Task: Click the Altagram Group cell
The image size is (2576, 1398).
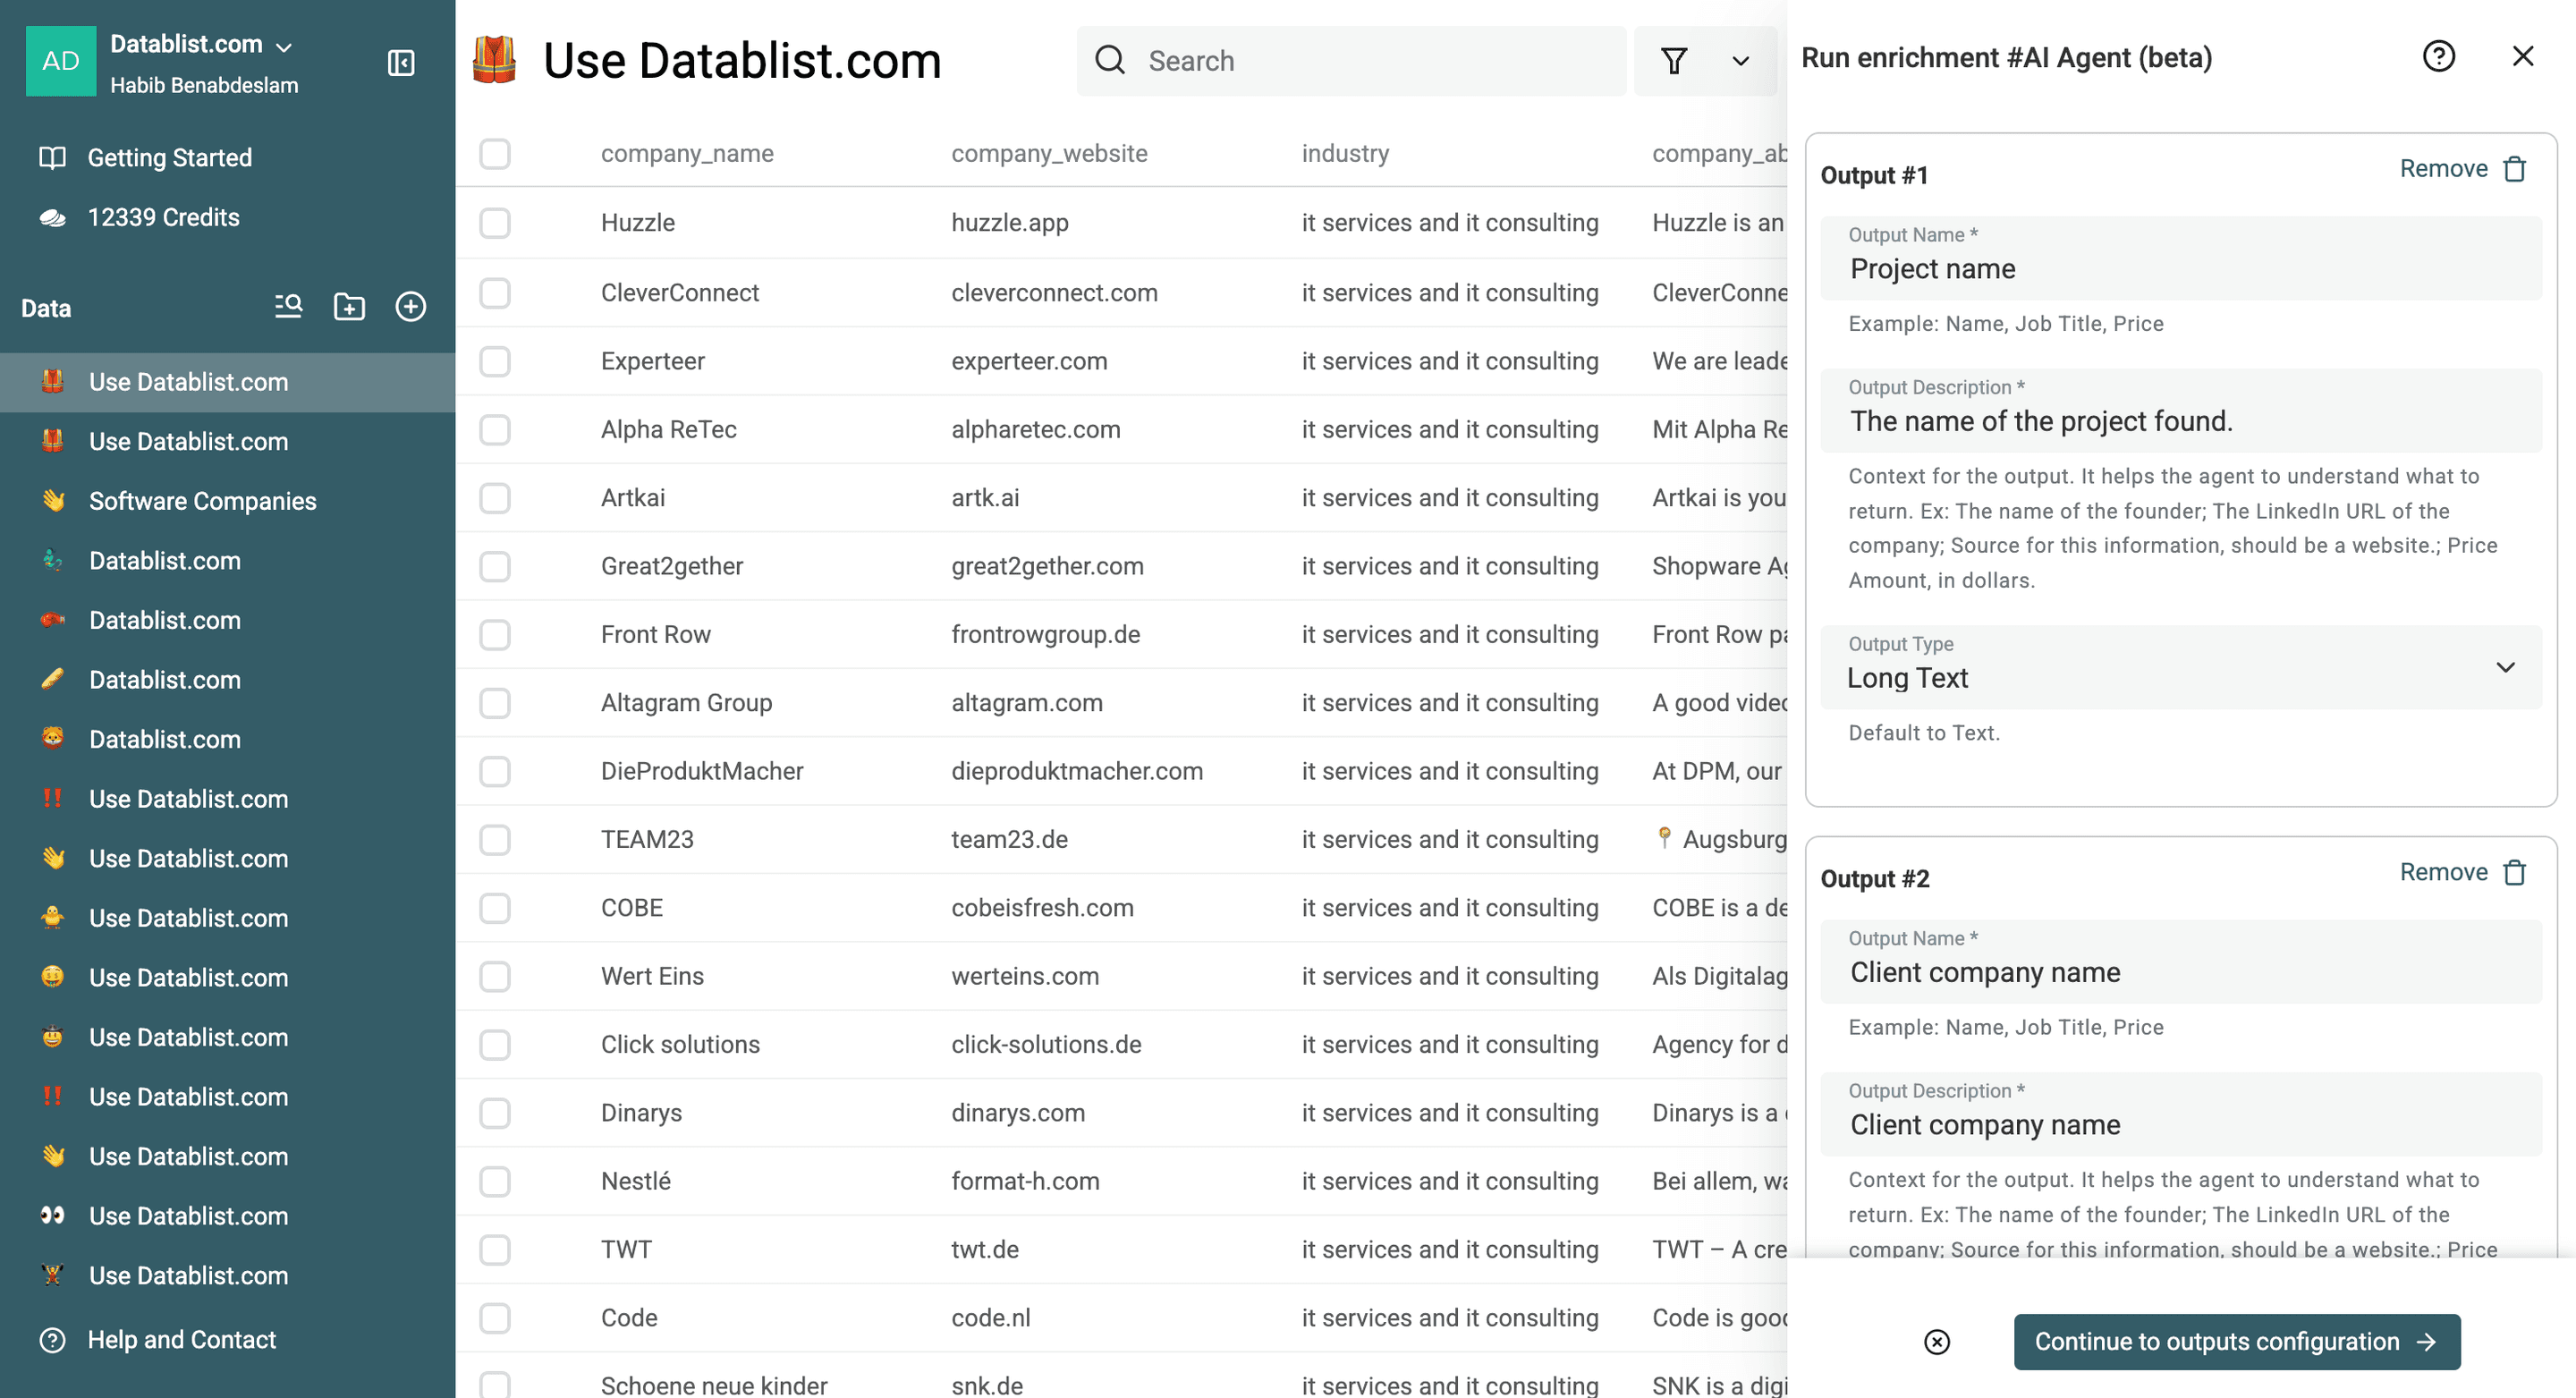Action: tap(686, 703)
